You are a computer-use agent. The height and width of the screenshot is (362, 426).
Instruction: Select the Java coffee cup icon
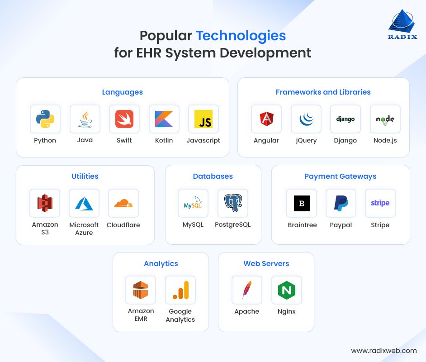[85, 119]
